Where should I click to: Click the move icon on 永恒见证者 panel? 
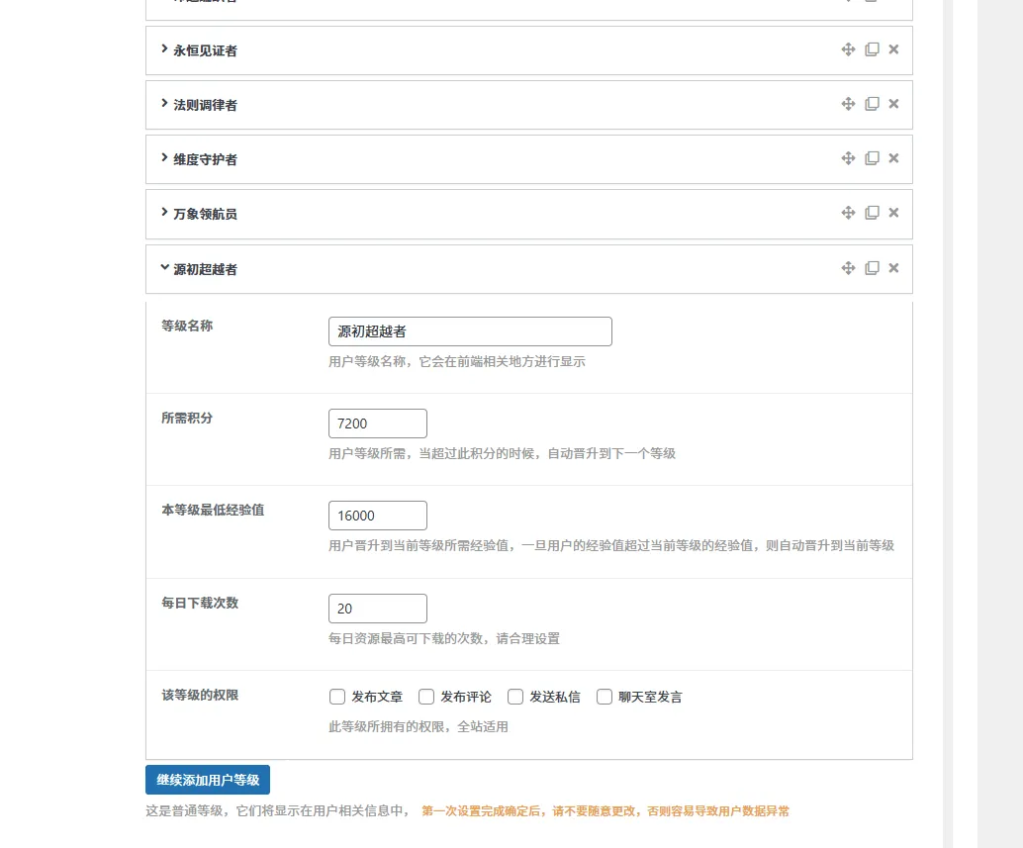click(x=848, y=48)
